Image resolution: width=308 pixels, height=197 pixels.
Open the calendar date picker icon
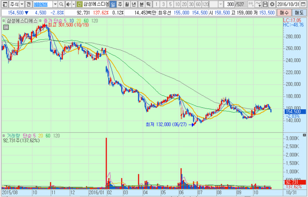tap(304, 4)
